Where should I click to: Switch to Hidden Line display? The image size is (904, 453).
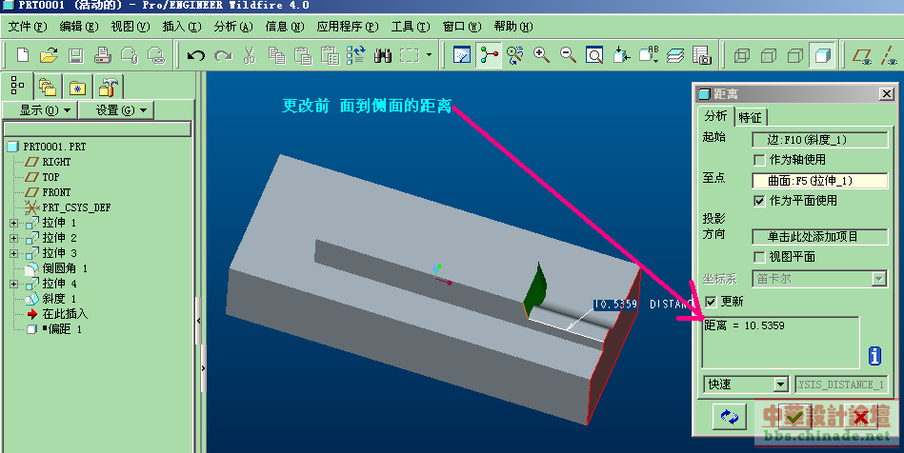[x=769, y=55]
